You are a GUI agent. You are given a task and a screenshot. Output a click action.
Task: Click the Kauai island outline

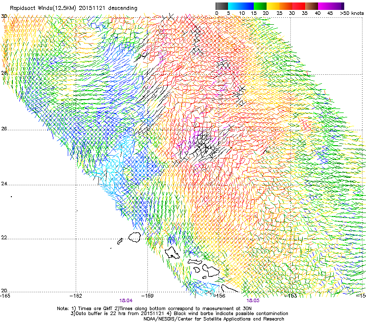coord(135,237)
